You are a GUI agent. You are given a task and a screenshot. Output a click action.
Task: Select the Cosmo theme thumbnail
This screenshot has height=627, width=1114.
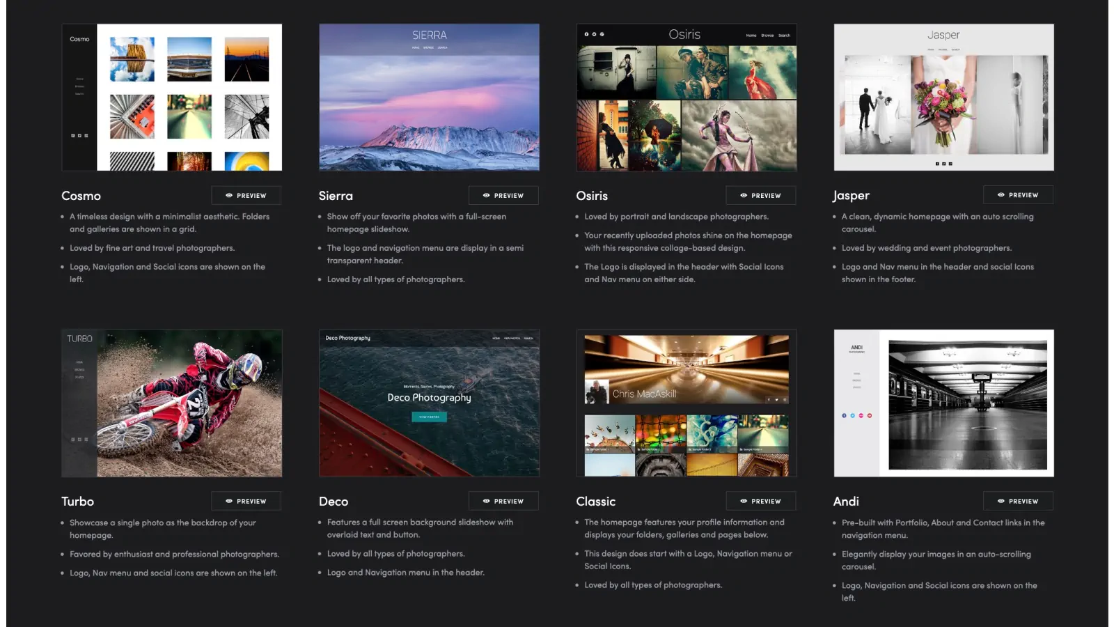pos(172,98)
